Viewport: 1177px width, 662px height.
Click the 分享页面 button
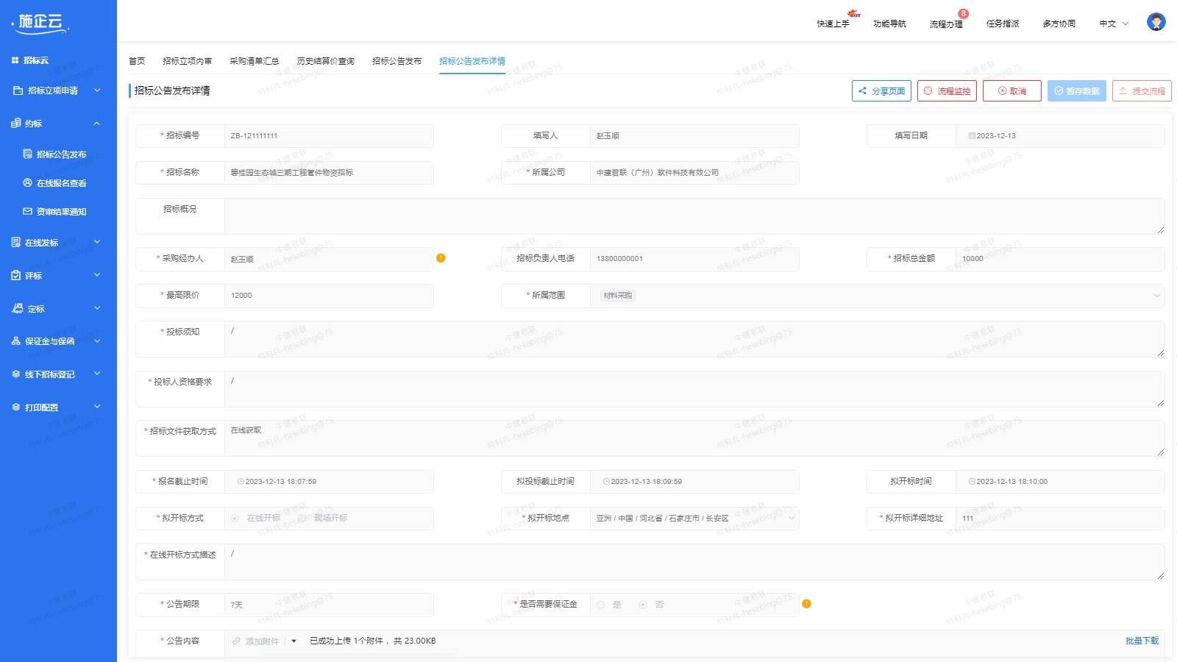click(x=881, y=91)
